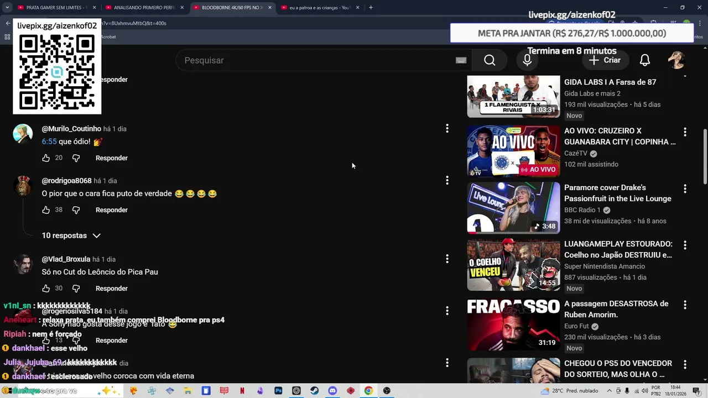
Task: Open AO VIVO Cruzeiro live thumbnail
Action: click(x=513, y=151)
